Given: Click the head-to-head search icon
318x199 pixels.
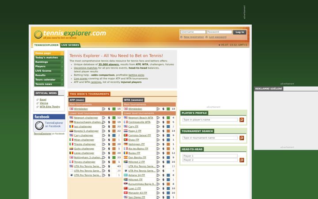Looking at the screenshot, I should pos(242,160).
